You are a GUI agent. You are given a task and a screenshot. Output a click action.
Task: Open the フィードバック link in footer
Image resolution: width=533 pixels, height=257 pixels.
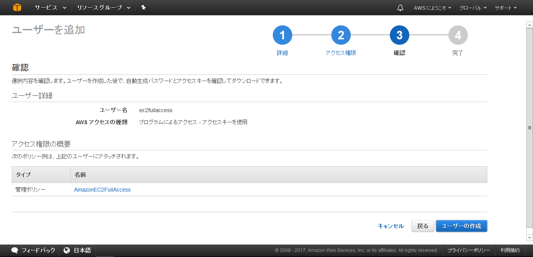click(38, 250)
